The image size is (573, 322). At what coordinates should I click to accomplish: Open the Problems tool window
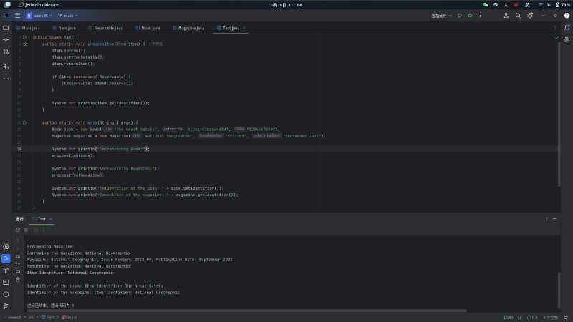tap(6, 294)
